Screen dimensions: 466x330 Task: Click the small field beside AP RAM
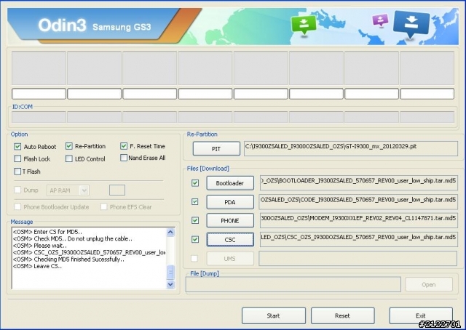[117, 190]
